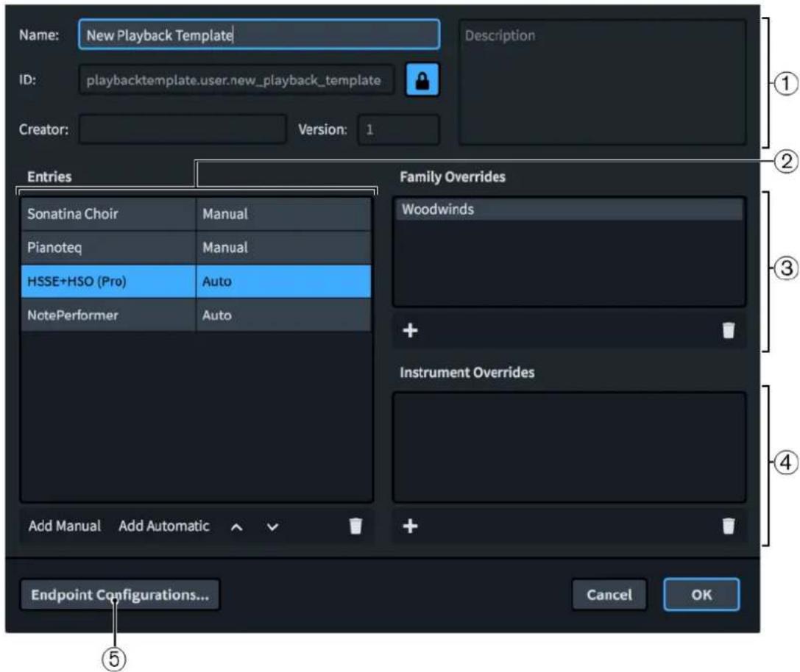This screenshot has height=672, width=800.
Task: Click the Version field
Action: tap(398, 129)
